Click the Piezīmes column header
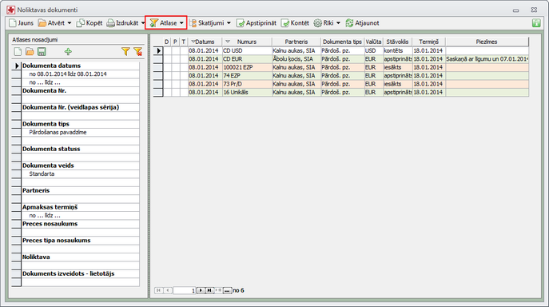 pos(487,42)
